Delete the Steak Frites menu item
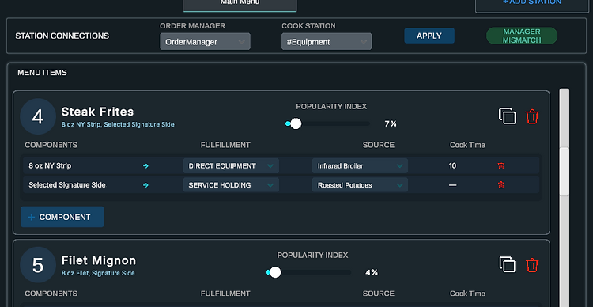Screen dimensions: 593x307 point(532,116)
